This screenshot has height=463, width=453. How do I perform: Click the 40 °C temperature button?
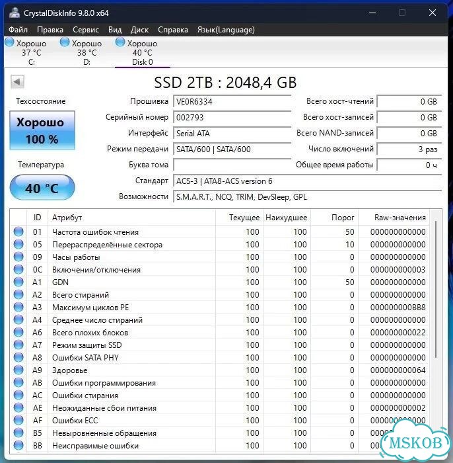pos(42,187)
